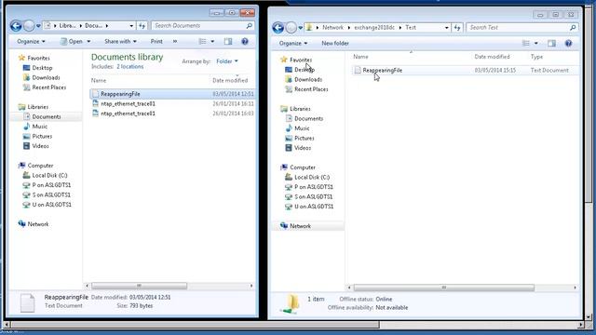Open address history dropdown in Test window
The height and width of the screenshot is (335, 596).
(x=447, y=28)
